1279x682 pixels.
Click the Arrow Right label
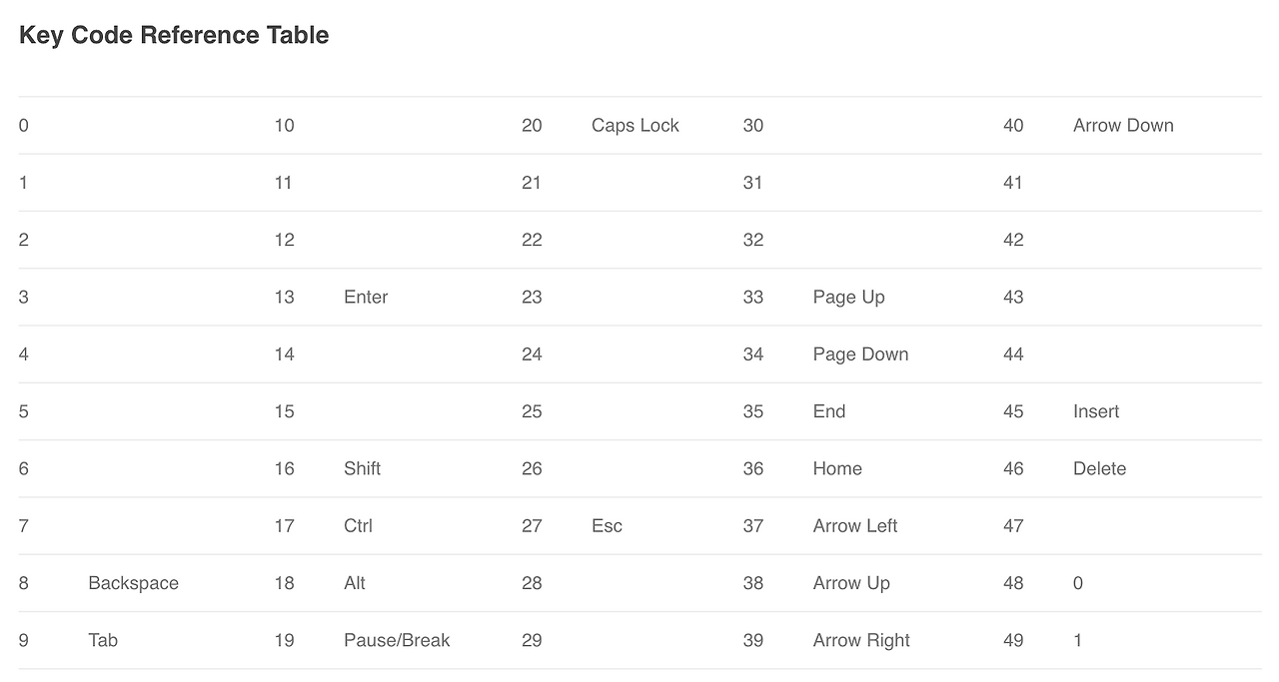coord(861,640)
